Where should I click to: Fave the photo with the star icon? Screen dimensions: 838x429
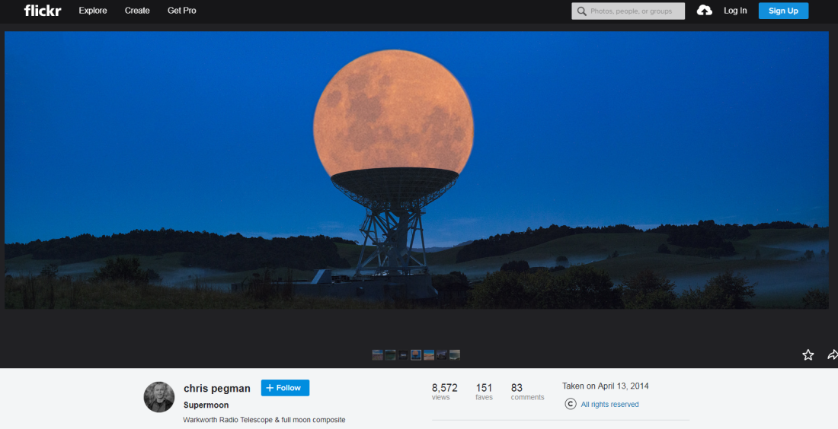[x=808, y=354]
